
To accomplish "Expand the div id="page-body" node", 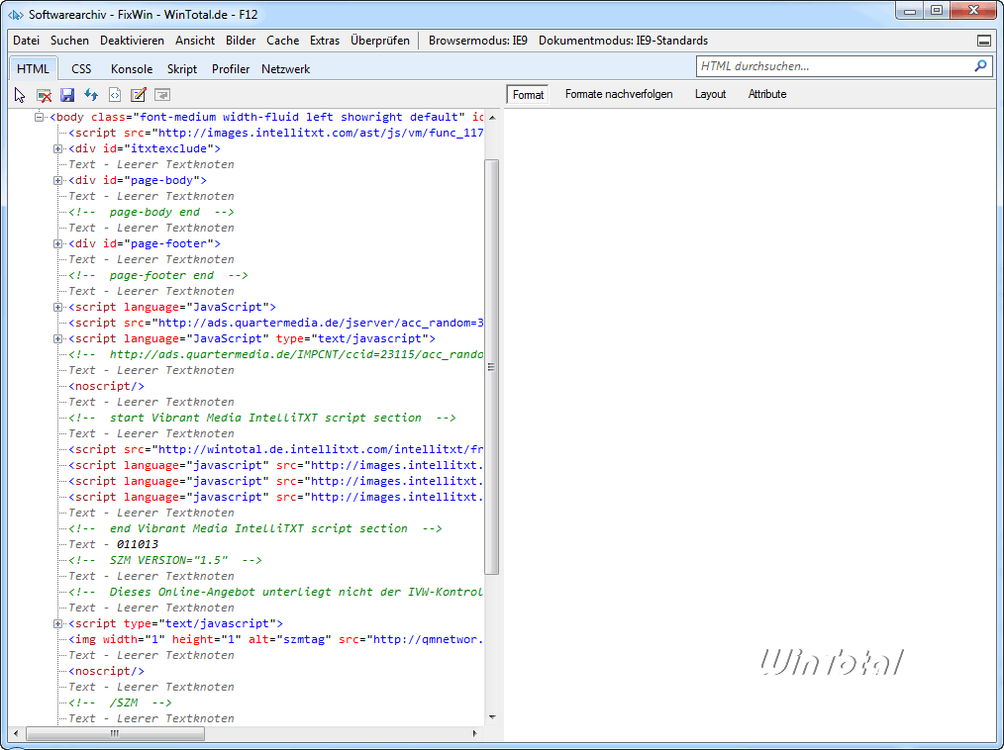I will tap(58, 180).
